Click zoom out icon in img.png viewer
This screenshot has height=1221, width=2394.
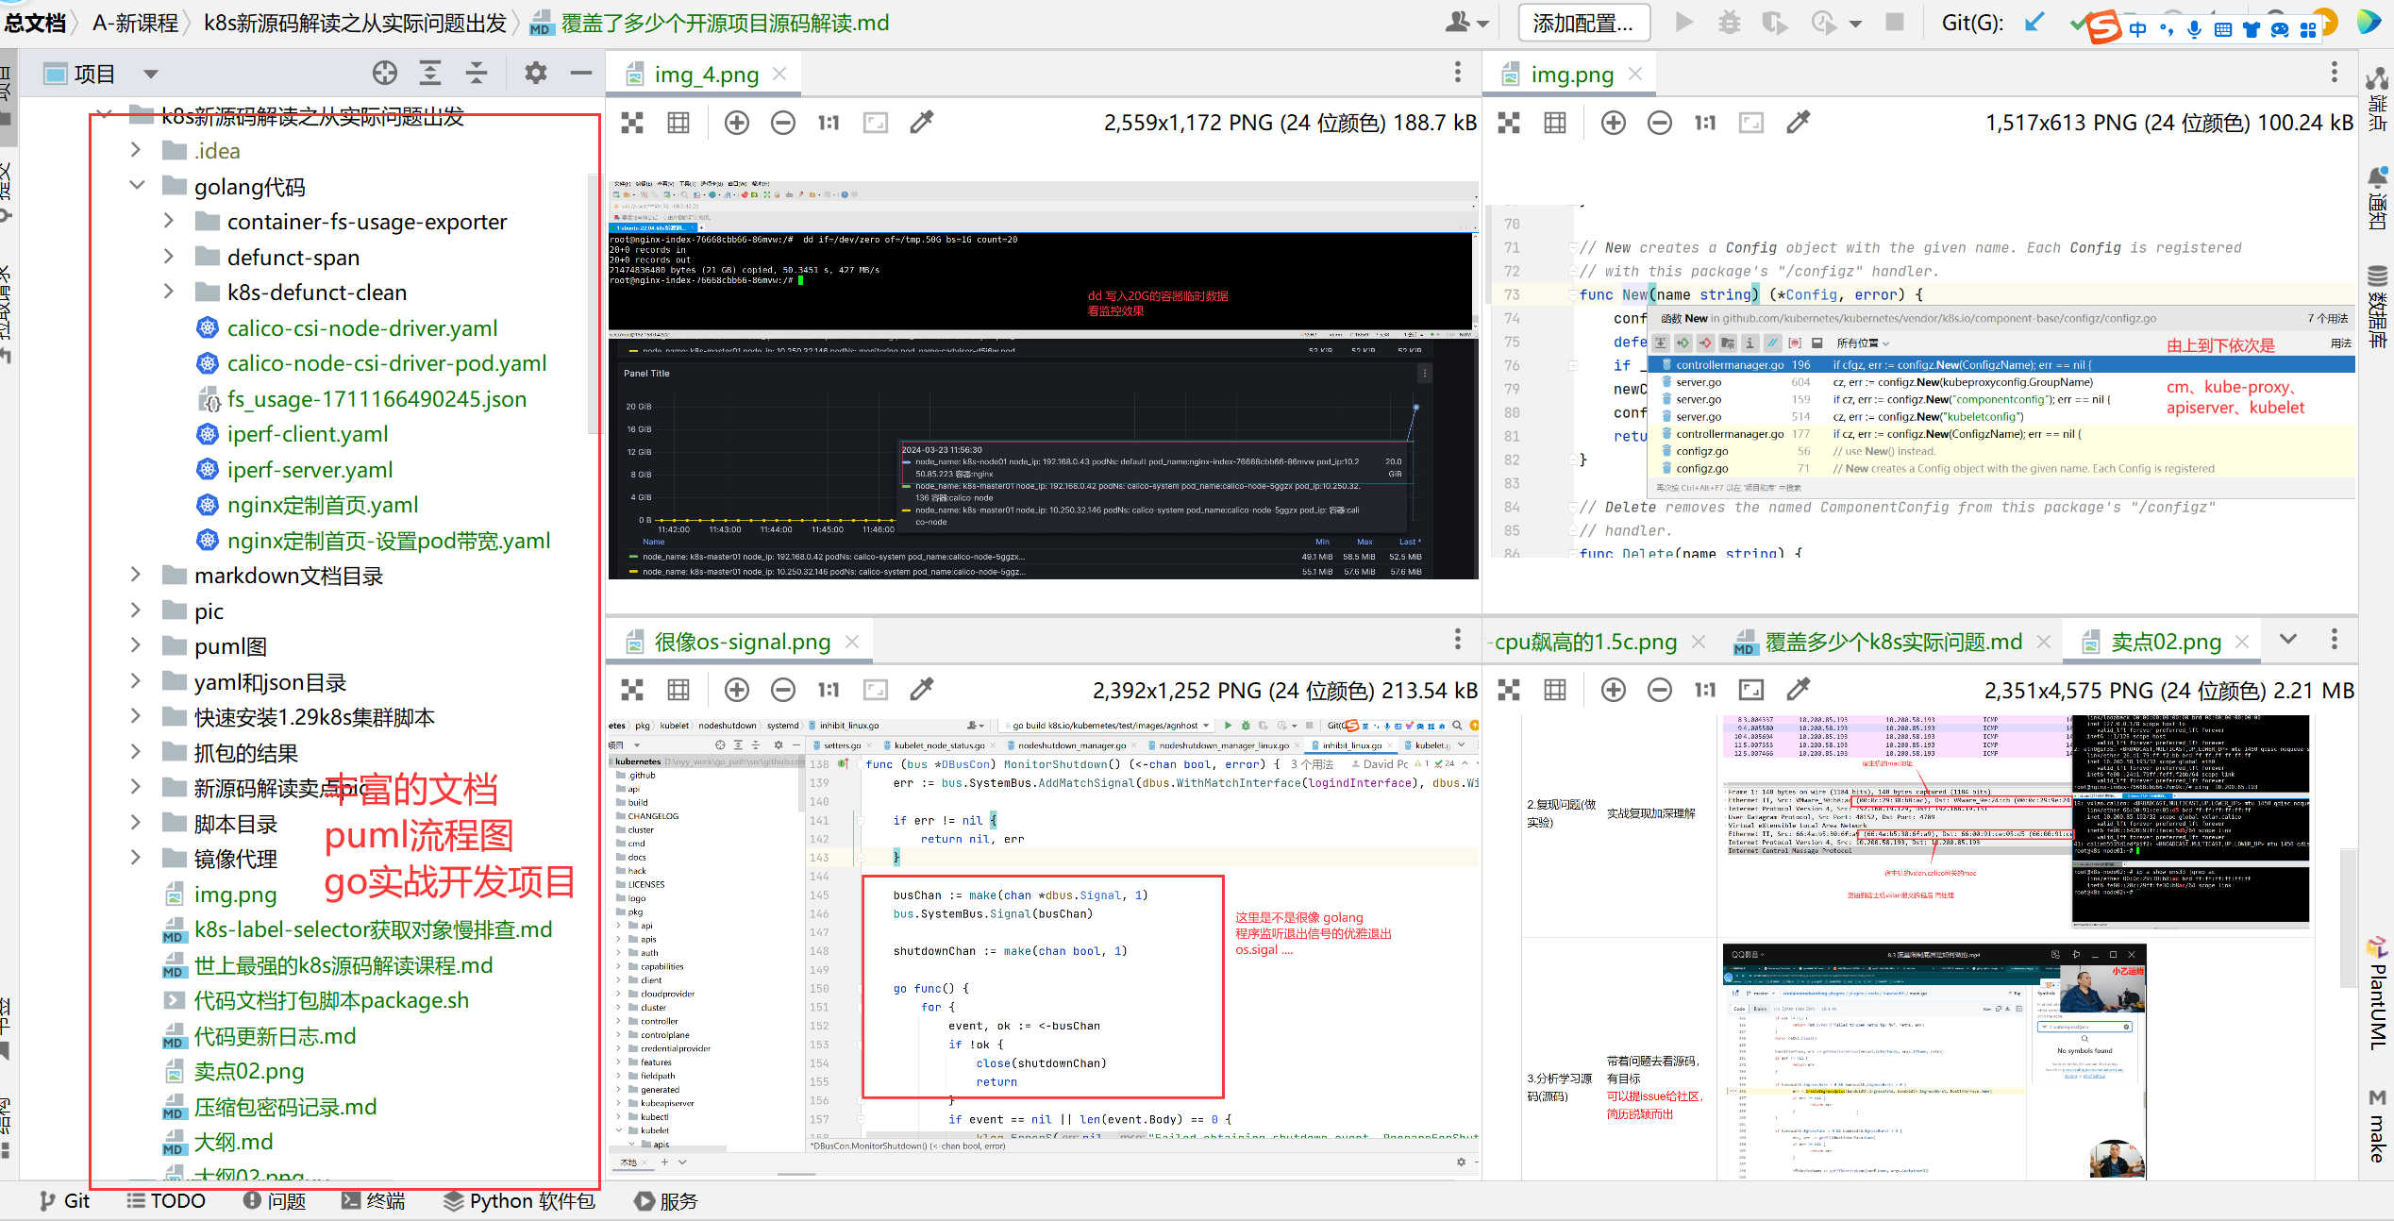(x=1659, y=123)
